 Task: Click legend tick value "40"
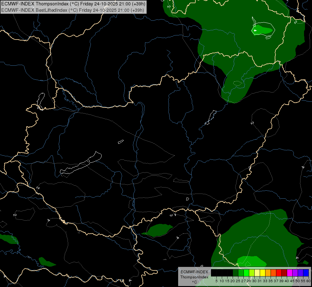[287, 281]
